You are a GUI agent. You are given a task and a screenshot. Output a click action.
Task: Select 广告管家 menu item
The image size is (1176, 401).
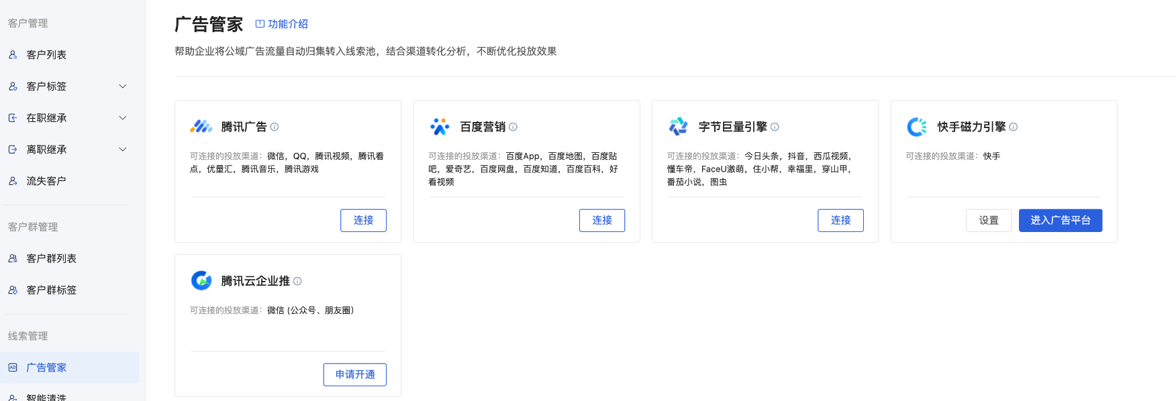pyautogui.click(x=70, y=367)
